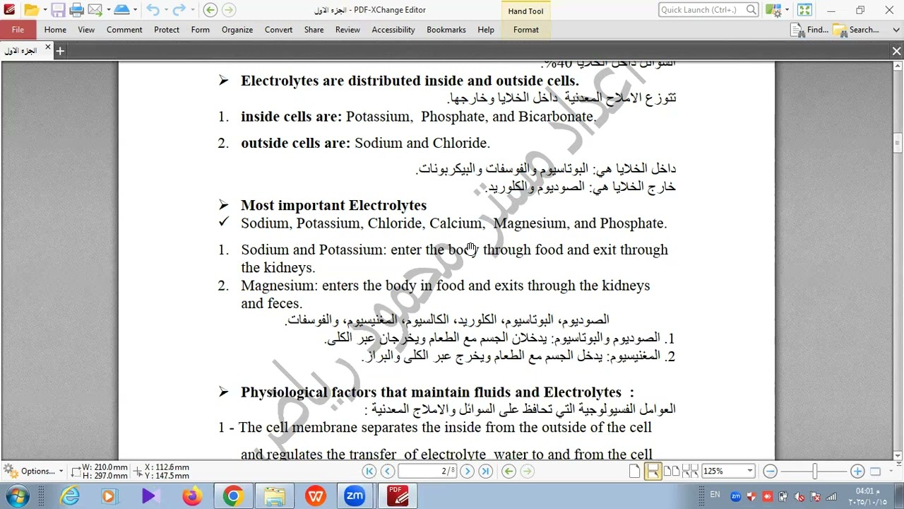Open Internet Explorer from the taskbar
Image resolution: width=904 pixels, height=509 pixels.
click(x=70, y=496)
